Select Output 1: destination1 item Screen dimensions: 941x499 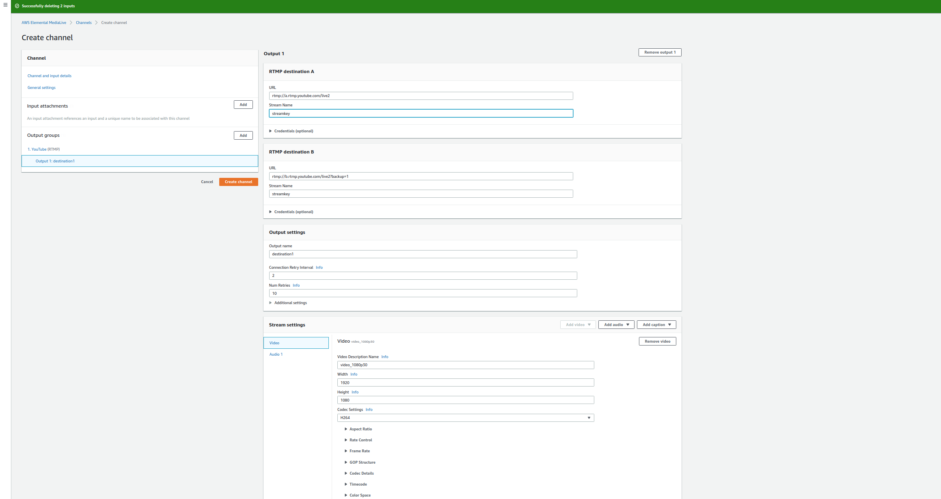coord(140,161)
